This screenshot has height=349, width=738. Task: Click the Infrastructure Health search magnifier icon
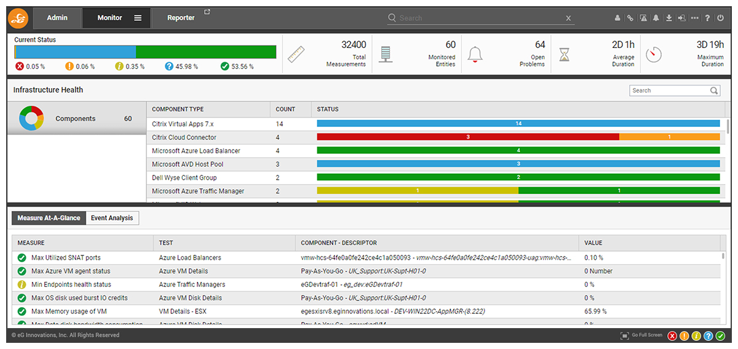(x=714, y=90)
